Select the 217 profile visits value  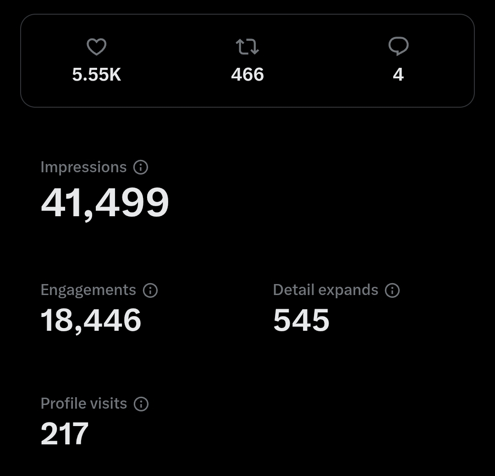tap(64, 434)
